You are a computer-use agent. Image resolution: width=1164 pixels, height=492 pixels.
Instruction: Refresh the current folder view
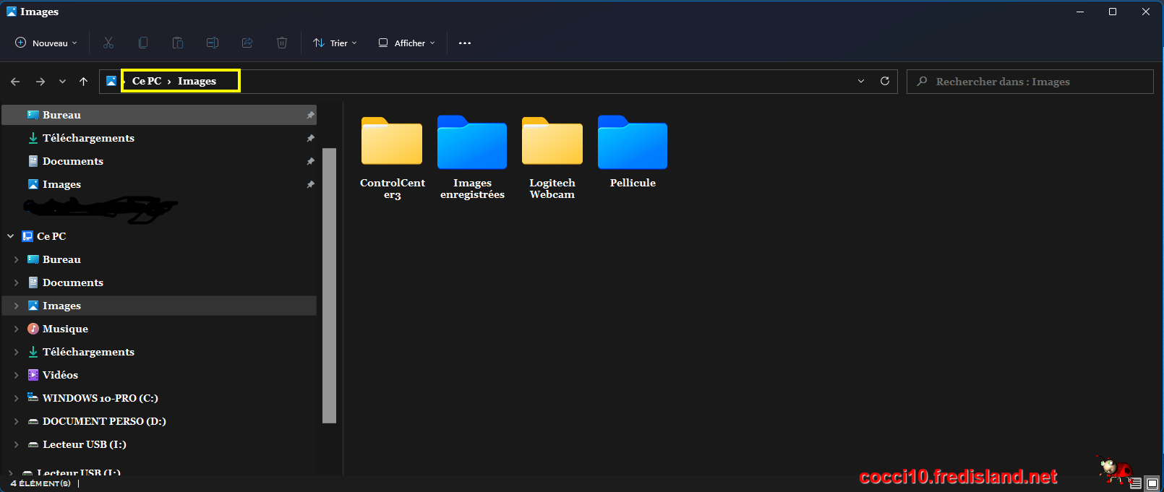(884, 81)
